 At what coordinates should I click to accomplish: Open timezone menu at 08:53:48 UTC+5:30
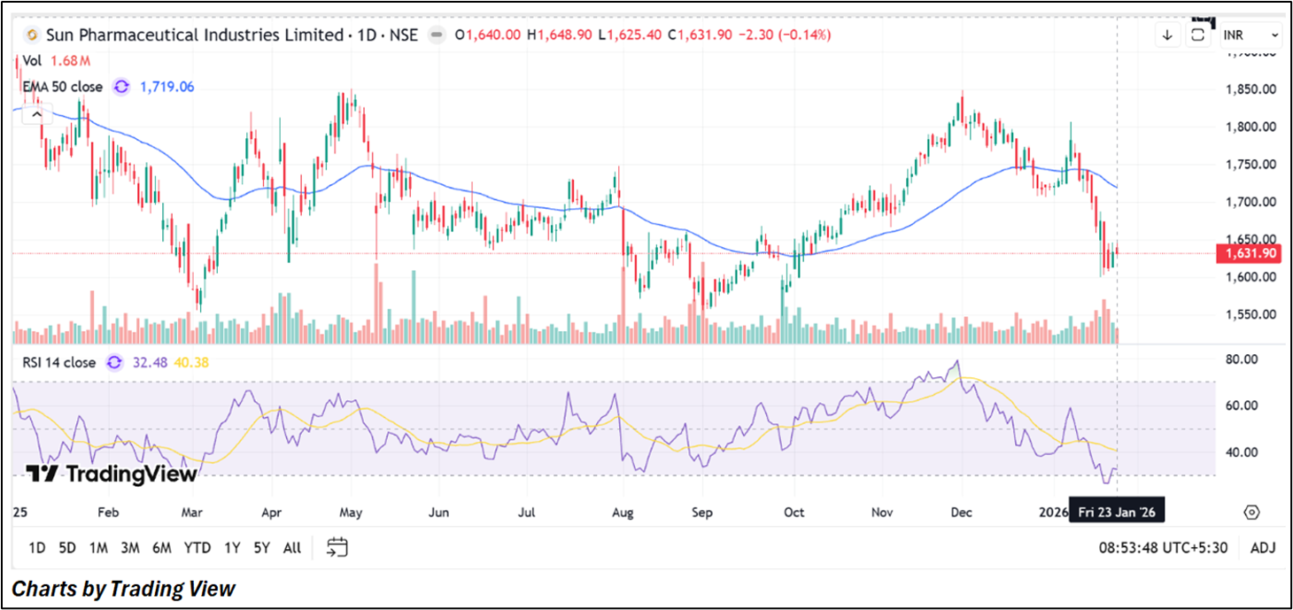1163,548
